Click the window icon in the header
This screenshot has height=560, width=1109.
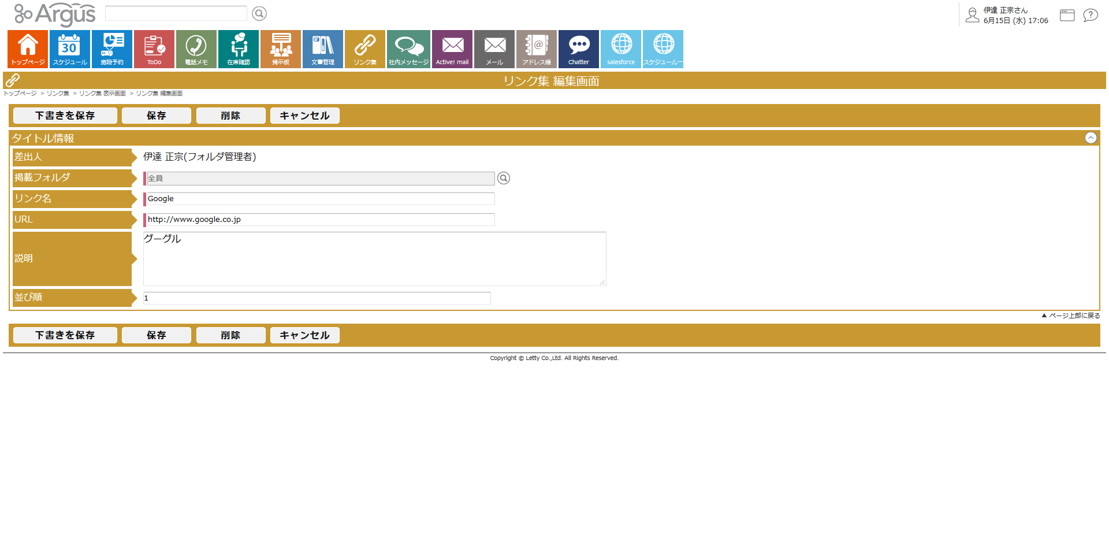coord(1067,16)
